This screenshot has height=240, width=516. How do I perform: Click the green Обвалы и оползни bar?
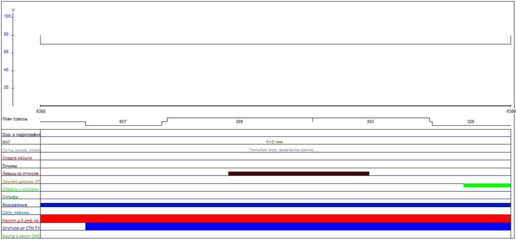pos(487,185)
